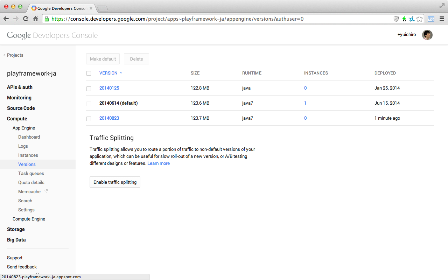Click the SIZE column header
This screenshot has width=448, height=280.
tap(195, 73)
